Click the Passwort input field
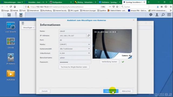 click(x=75, y=62)
